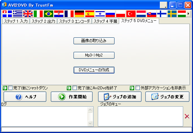Start processing with 作業開始 button
The image size is (193, 133).
(72, 97)
